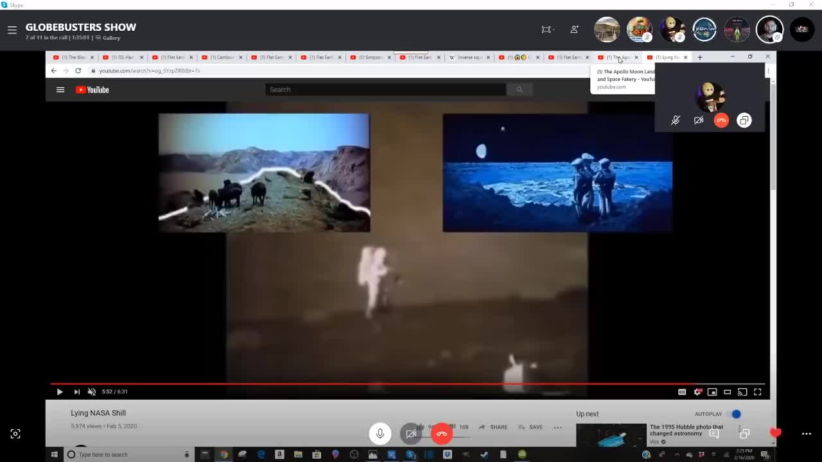Image resolution: width=822 pixels, height=462 pixels.
Task: Toggle camera in floating call window
Action: (699, 120)
